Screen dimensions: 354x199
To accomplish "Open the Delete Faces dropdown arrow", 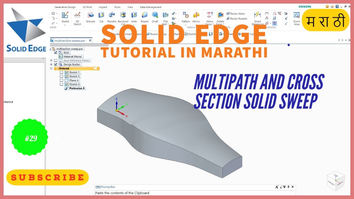I will point(223,24).
